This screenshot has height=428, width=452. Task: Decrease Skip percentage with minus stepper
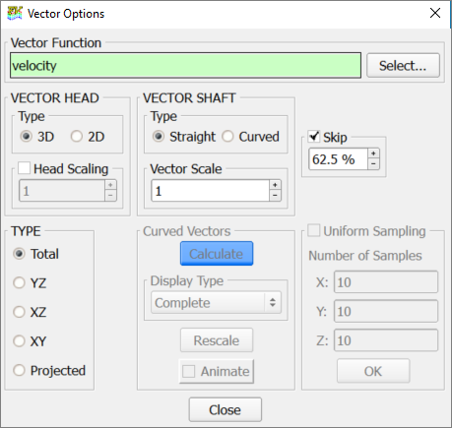(373, 164)
